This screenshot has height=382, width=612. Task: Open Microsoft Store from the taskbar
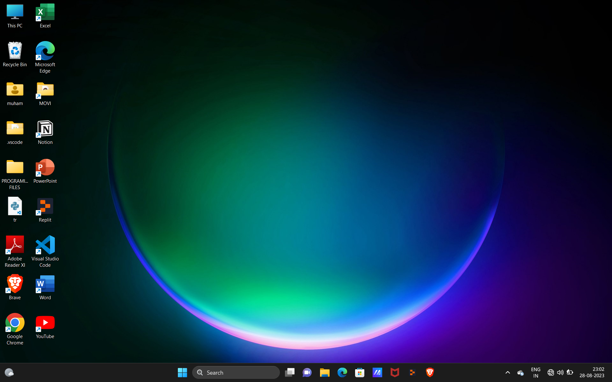360,372
